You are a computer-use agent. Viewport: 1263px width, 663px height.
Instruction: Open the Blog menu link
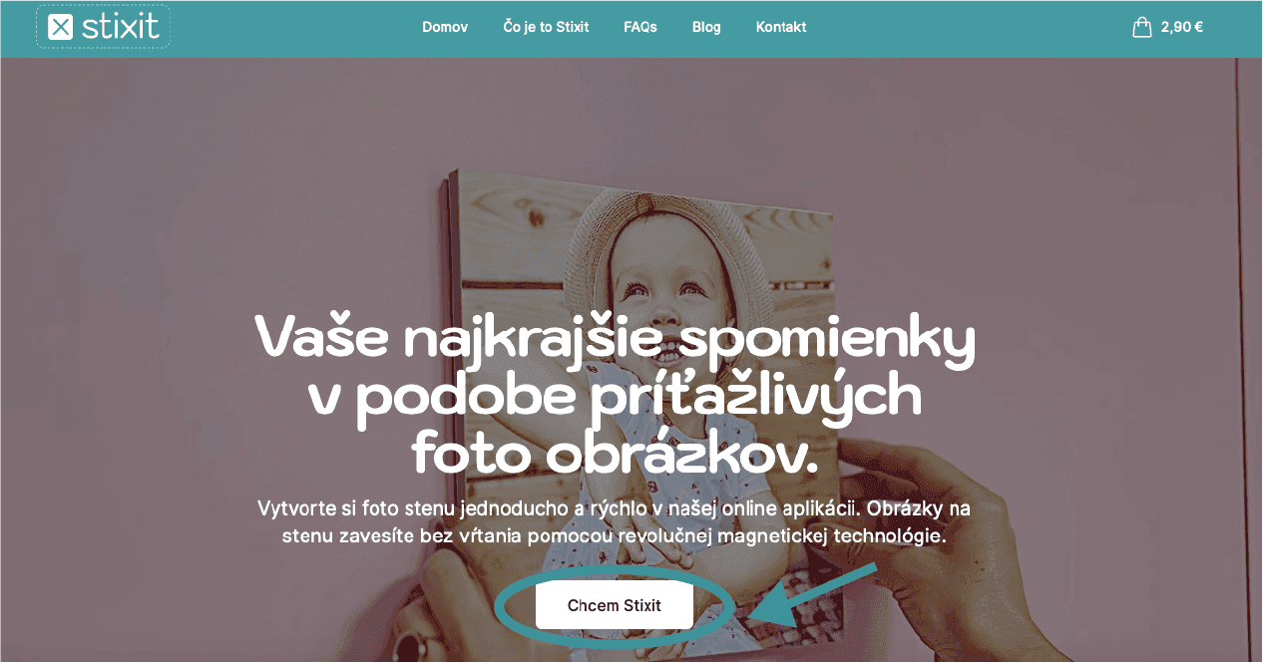[706, 28]
